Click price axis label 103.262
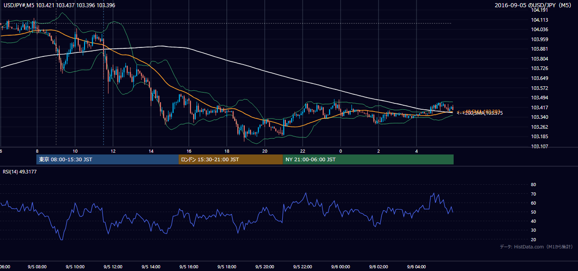Screen dimensions: 578x271 click(x=540, y=127)
